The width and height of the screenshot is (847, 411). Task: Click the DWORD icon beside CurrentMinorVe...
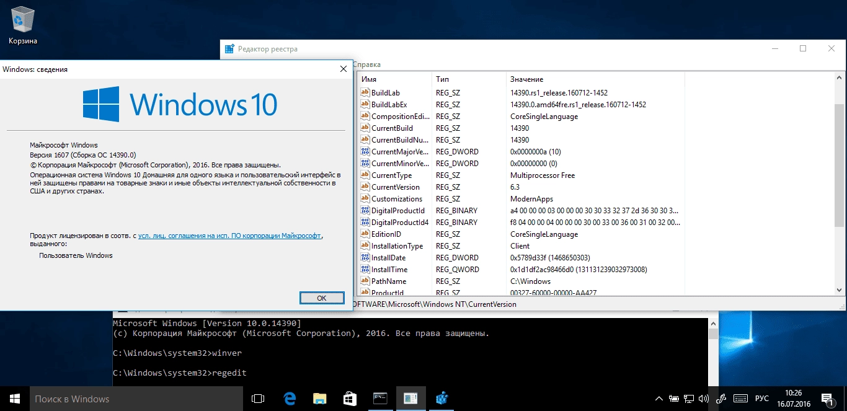365,164
